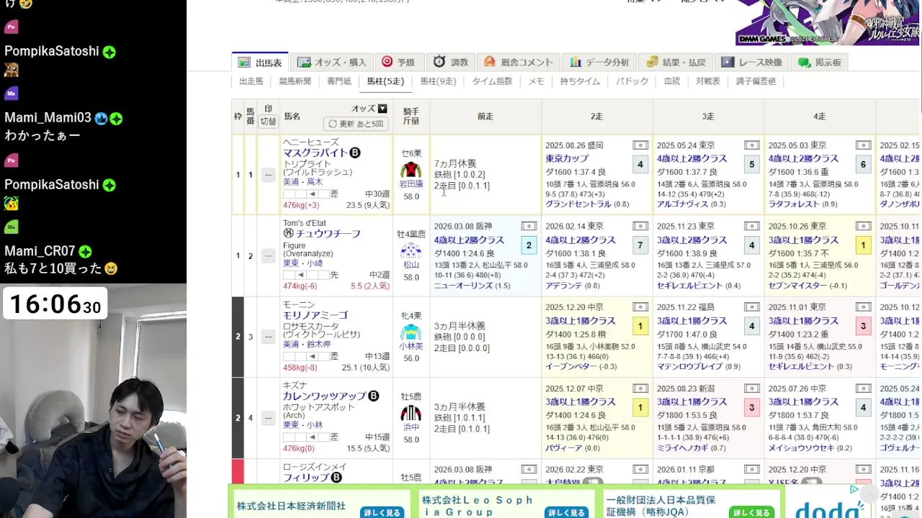
Task: Select the 専門紙 sub-menu
Action: point(339,81)
